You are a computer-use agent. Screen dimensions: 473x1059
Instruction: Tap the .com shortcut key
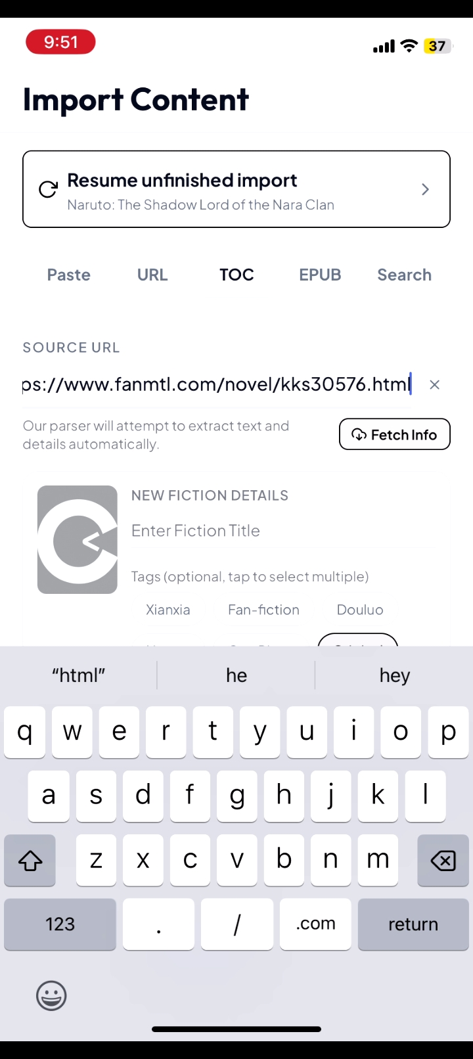coord(315,924)
